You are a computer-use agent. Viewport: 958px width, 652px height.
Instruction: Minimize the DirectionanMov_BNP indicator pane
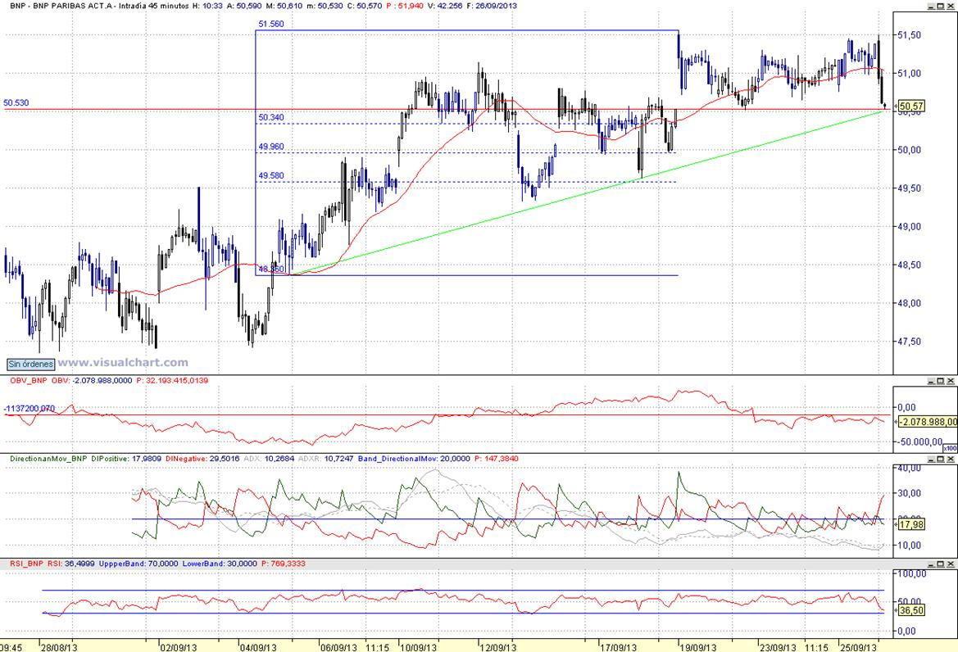pyautogui.click(x=930, y=459)
